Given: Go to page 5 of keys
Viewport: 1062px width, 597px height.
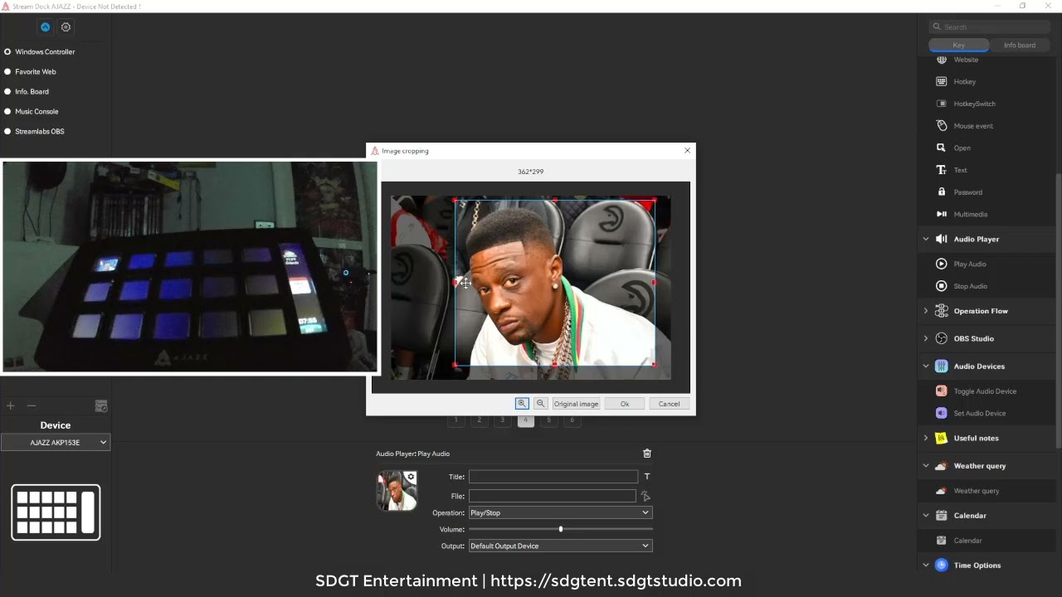Looking at the screenshot, I should pos(548,420).
